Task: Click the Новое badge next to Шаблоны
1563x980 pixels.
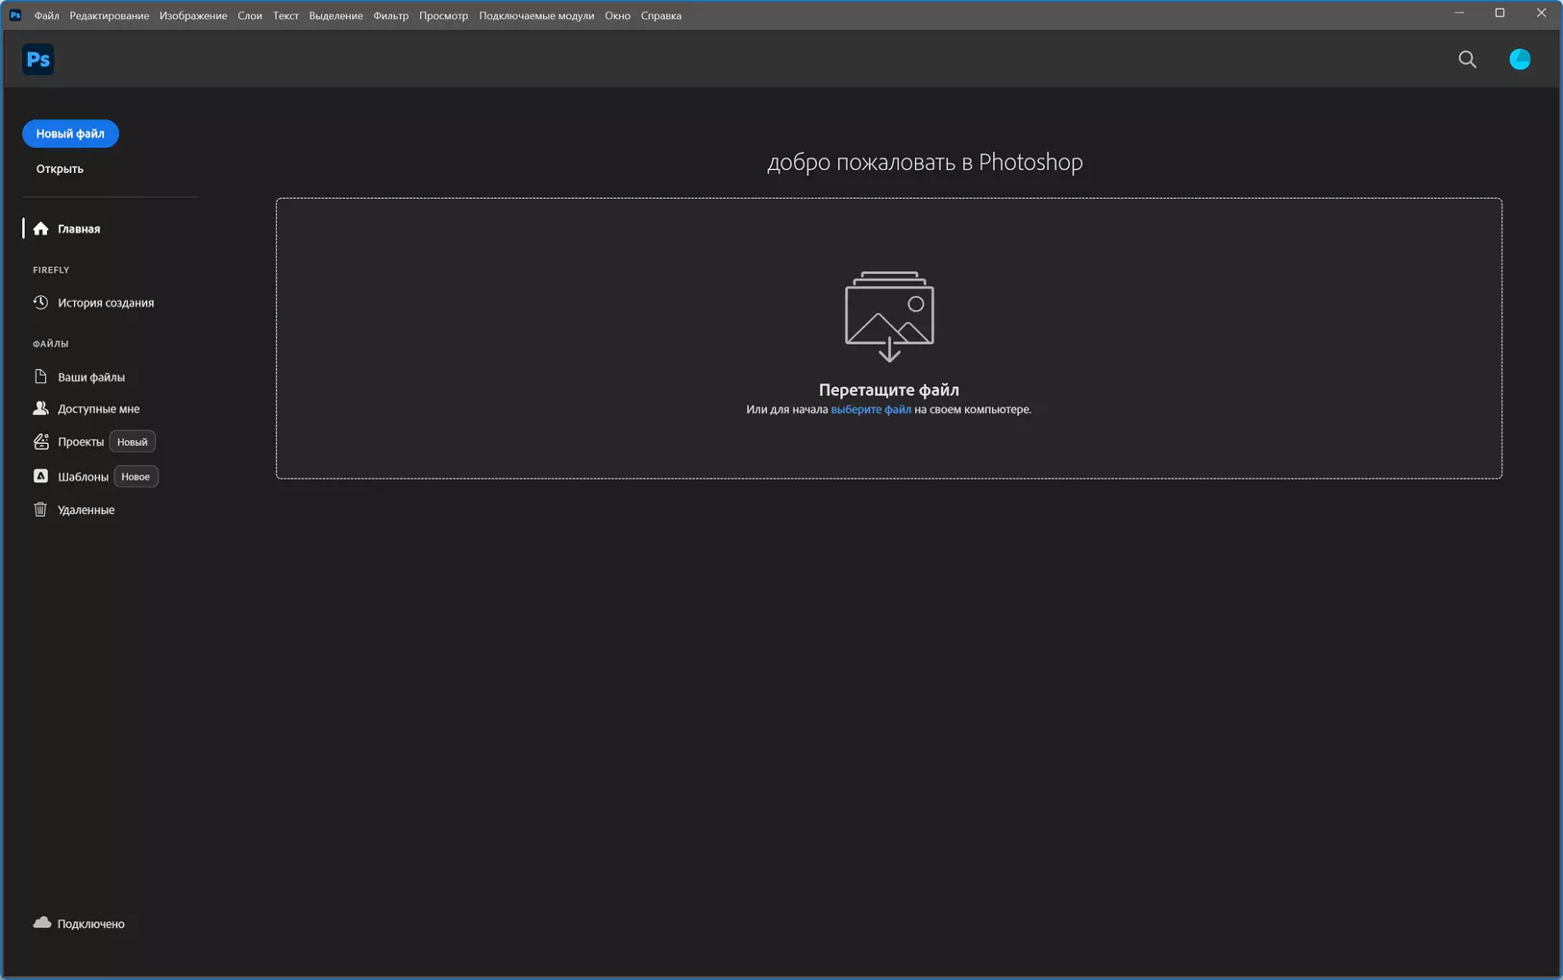Action: 136,477
